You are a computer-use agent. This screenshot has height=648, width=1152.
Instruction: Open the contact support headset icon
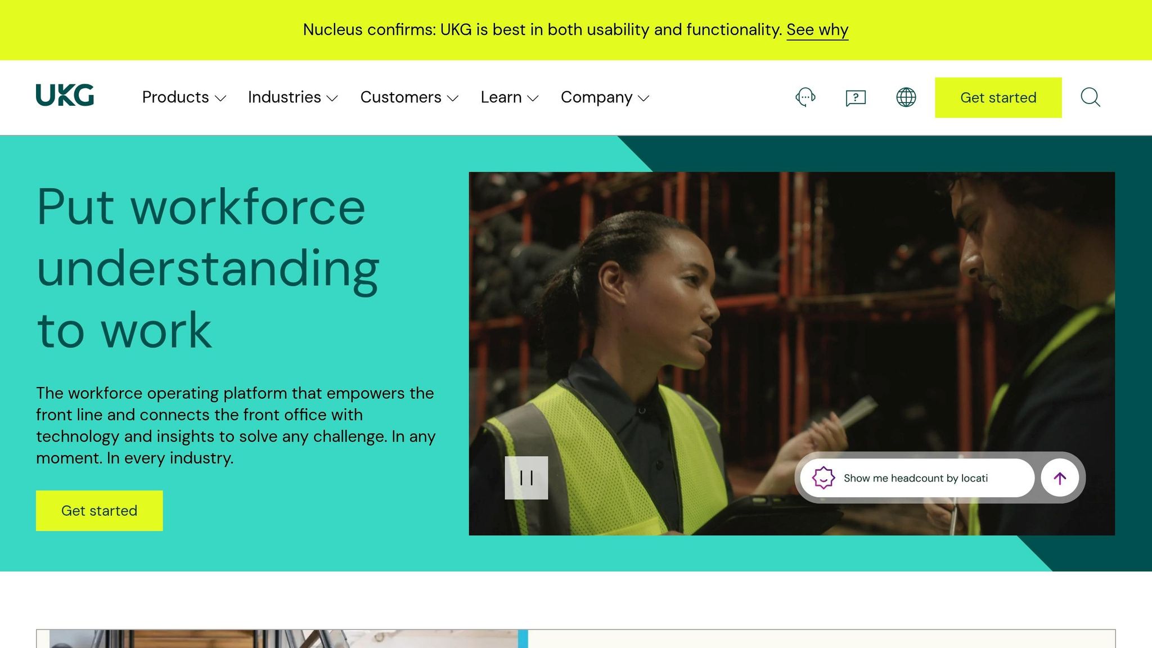click(805, 97)
